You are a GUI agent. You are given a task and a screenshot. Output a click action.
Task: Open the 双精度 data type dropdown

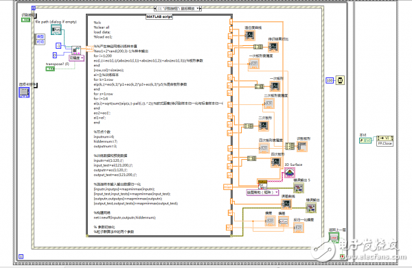pyautogui.click(x=76, y=58)
